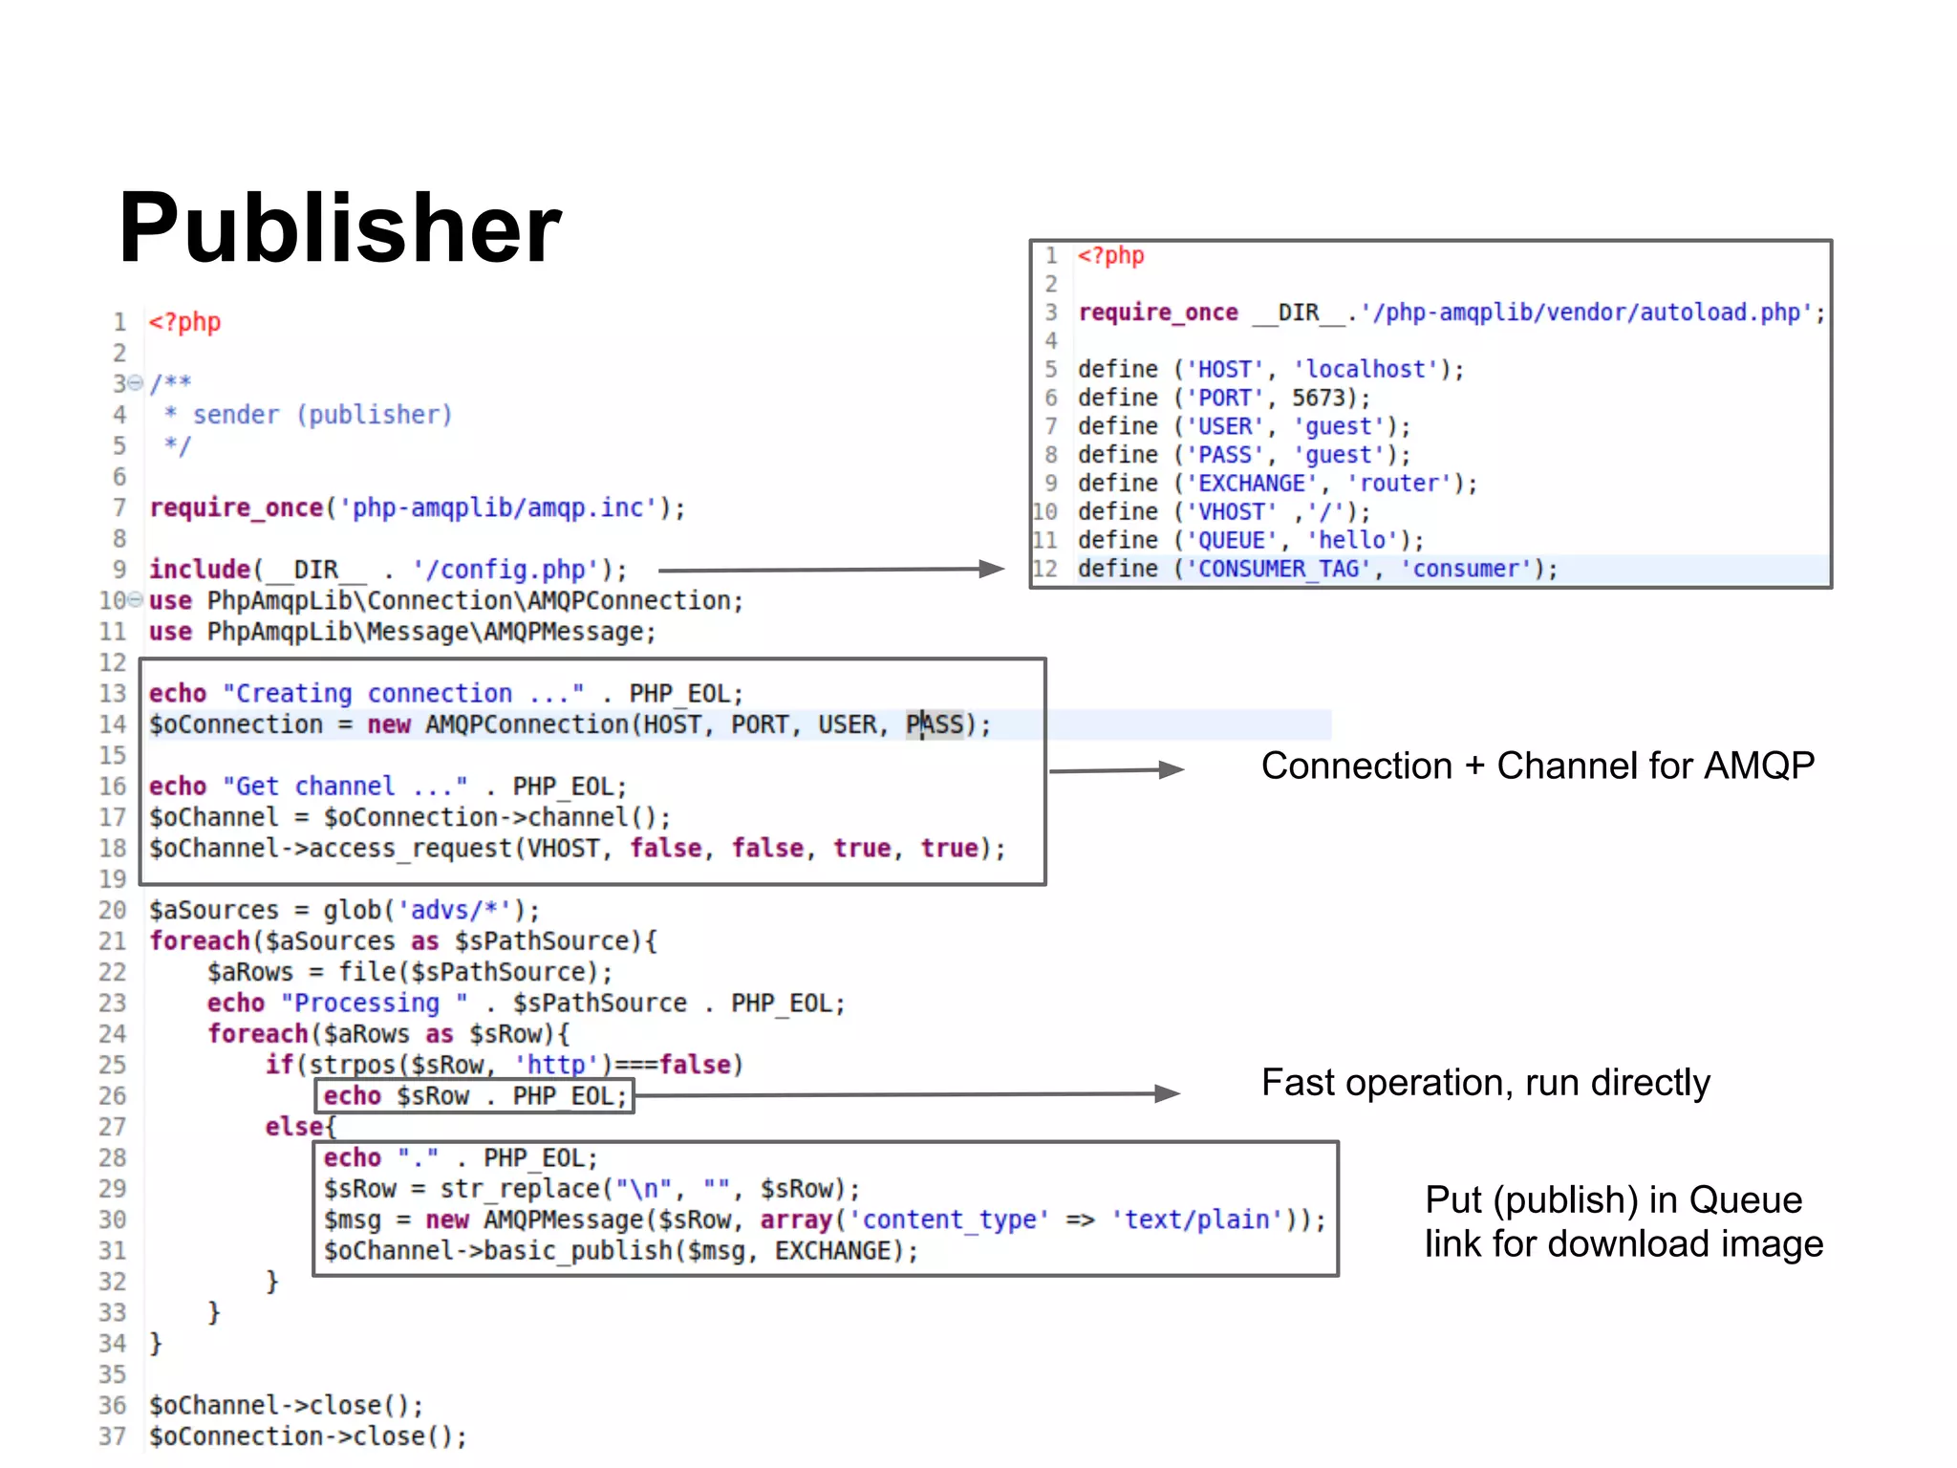
Task: Click the define 'PORT', 5673 line
Action: click(x=1223, y=398)
